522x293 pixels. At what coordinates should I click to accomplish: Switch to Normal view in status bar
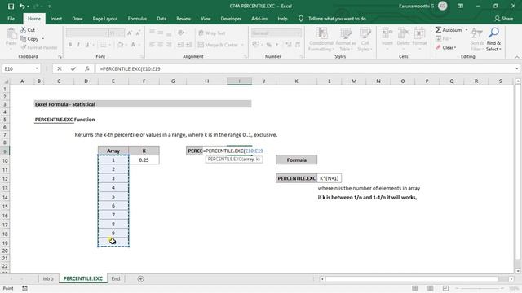pyautogui.click(x=415, y=288)
